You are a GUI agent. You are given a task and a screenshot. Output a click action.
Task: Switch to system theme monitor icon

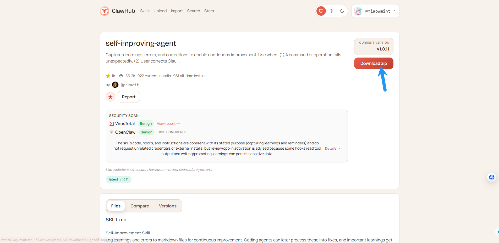coord(321,11)
